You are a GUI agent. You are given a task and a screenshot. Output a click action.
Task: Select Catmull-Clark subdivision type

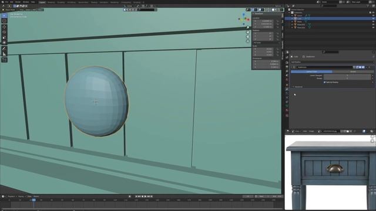(x=311, y=72)
